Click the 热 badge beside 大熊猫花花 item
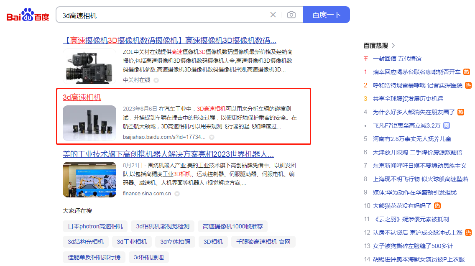Viewport: 475px width, 266px height. click(437, 206)
